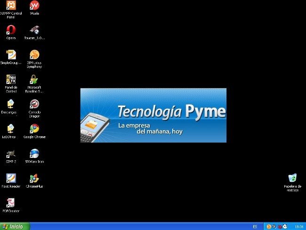The image size is (306, 230).
Task: Select the Comodo Dragon browser icon
Action: point(34,104)
